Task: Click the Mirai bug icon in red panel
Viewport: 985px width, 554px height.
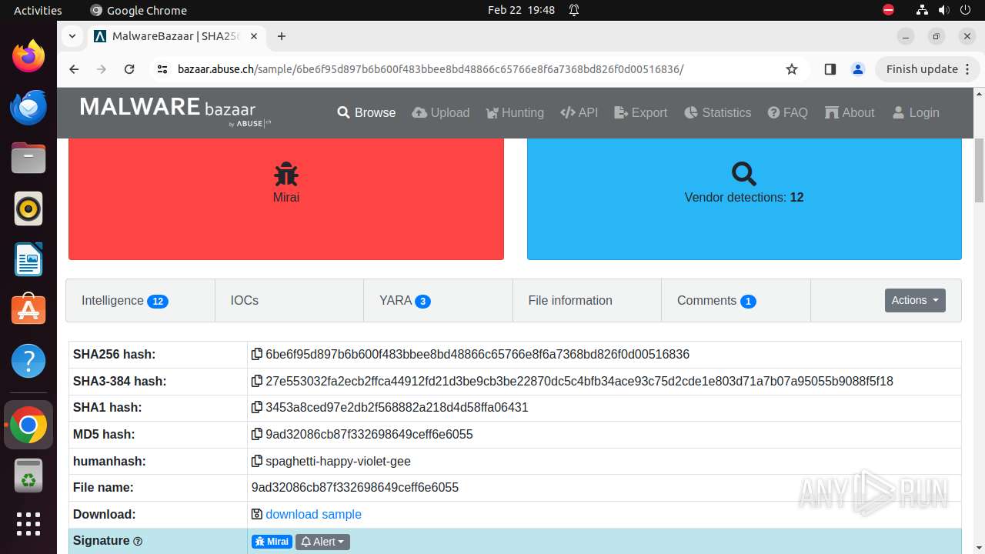Action: pyautogui.click(x=286, y=174)
